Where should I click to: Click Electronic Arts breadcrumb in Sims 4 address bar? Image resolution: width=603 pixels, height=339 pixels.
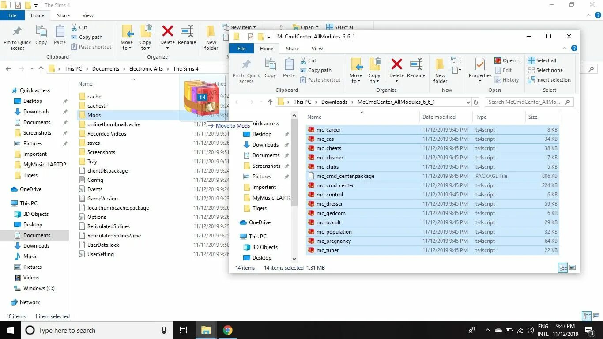point(146,69)
